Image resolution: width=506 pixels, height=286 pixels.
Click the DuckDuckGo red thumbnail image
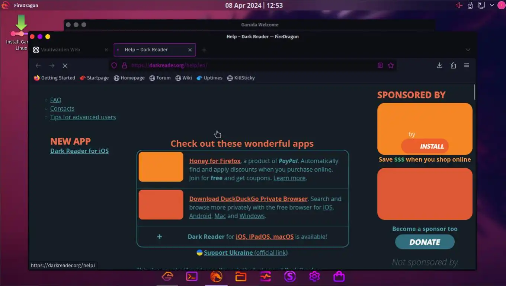pos(161,204)
